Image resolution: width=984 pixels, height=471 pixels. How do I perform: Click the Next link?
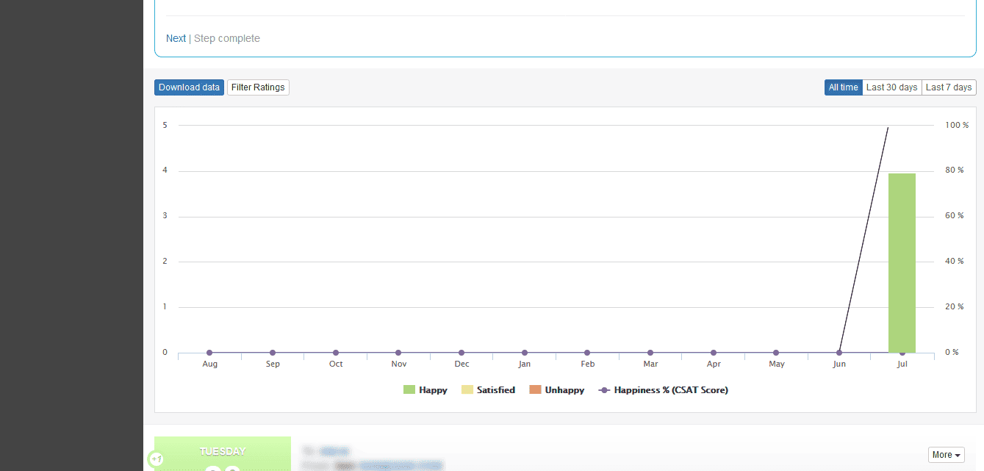[x=176, y=38]
